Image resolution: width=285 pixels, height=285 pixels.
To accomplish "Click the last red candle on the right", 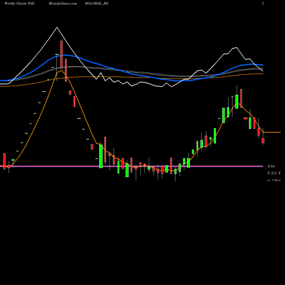I will pyautogui.click(x=263, y=141).
